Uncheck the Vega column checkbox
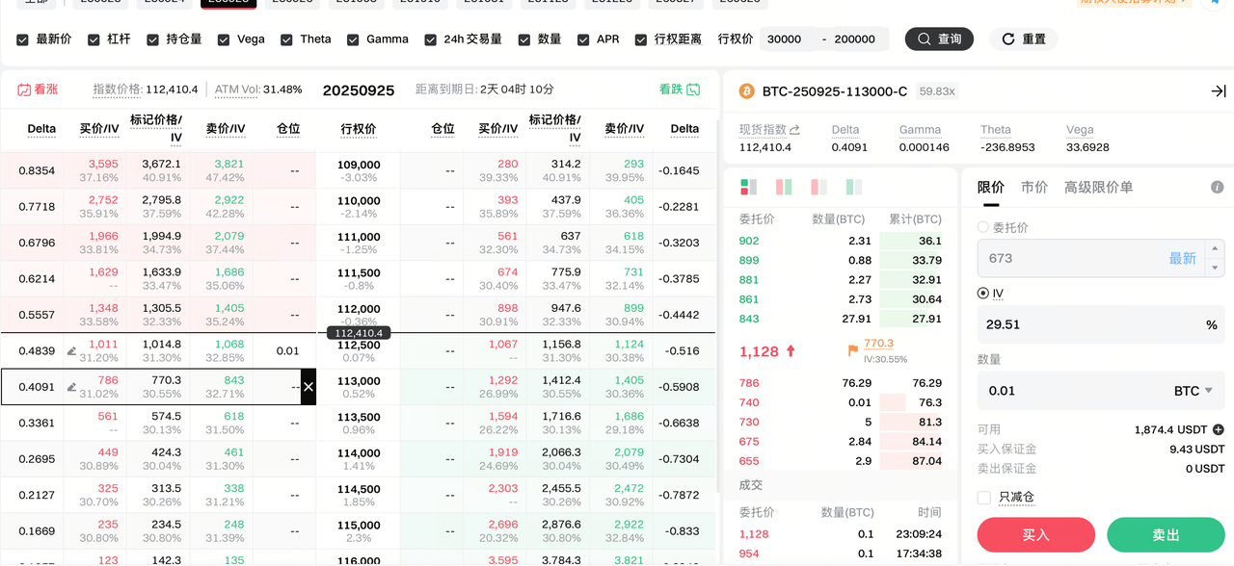 224,39
